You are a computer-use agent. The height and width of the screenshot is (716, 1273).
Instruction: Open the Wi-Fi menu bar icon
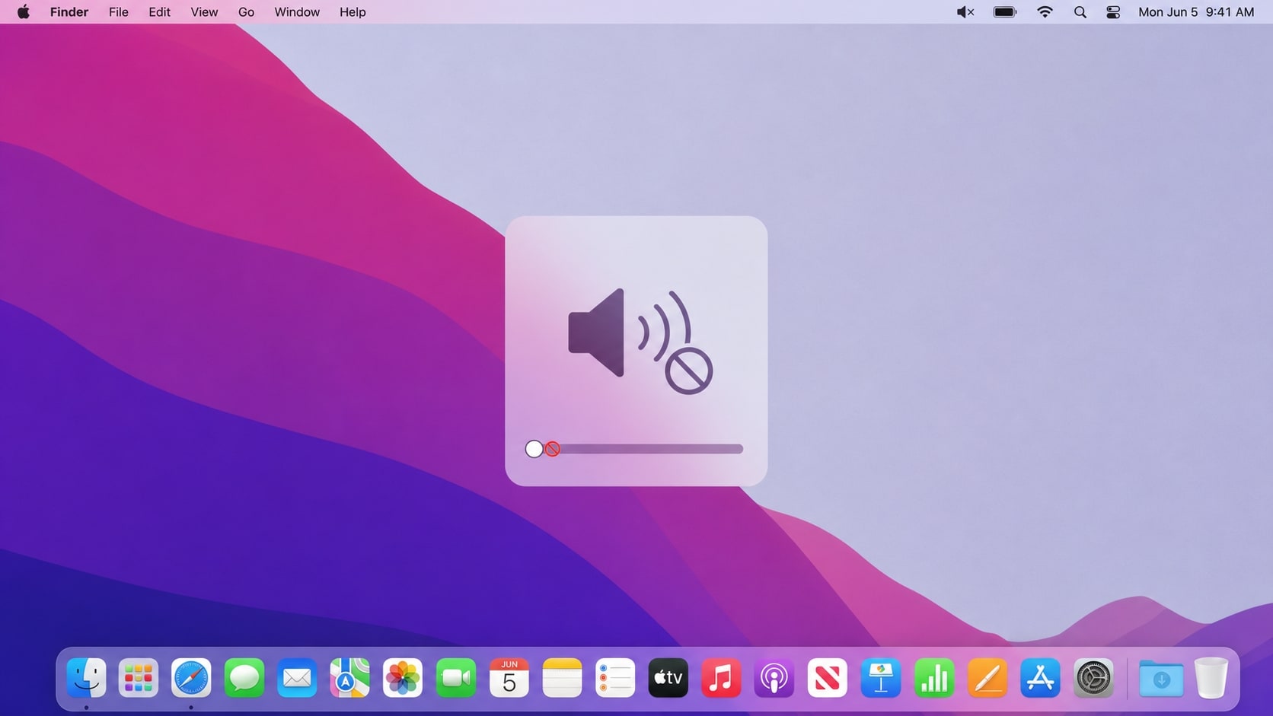[x=1045, y=12]
